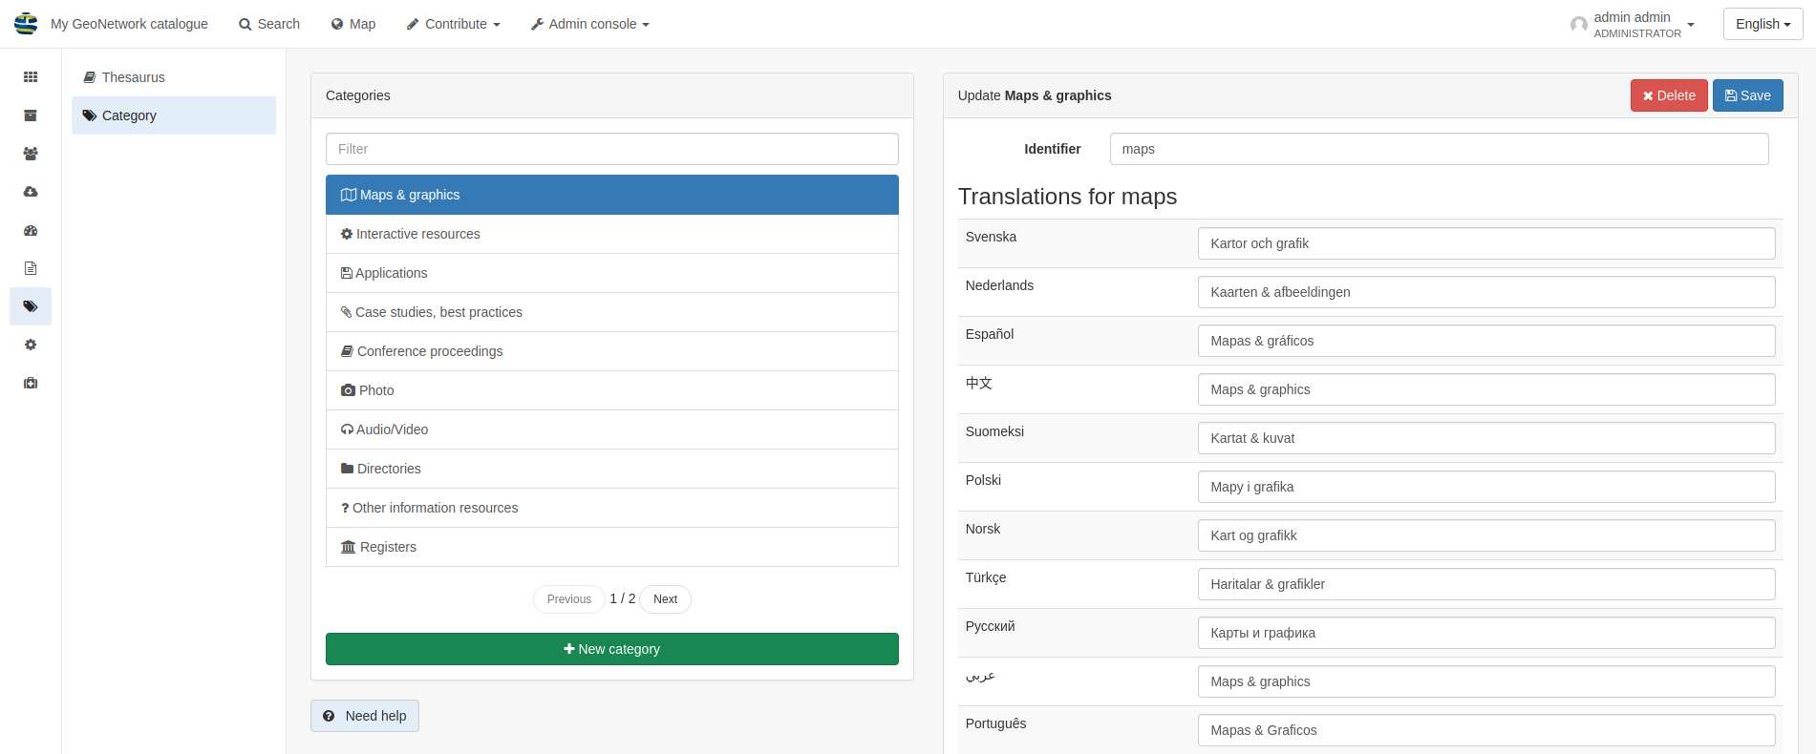This screenshot has height=754, width=1816.
Task: Open the Contribute dropdown menu
Action: coord(454,24)
